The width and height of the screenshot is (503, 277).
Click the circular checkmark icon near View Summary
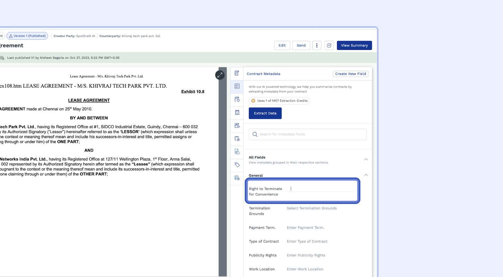329,45
